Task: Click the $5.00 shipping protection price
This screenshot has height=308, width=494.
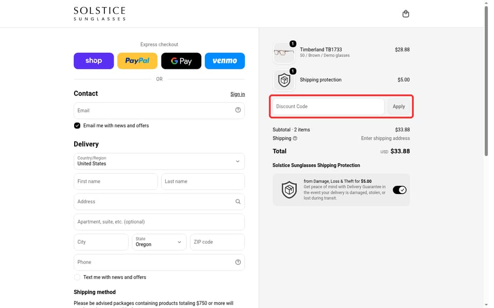Action: 403,80
